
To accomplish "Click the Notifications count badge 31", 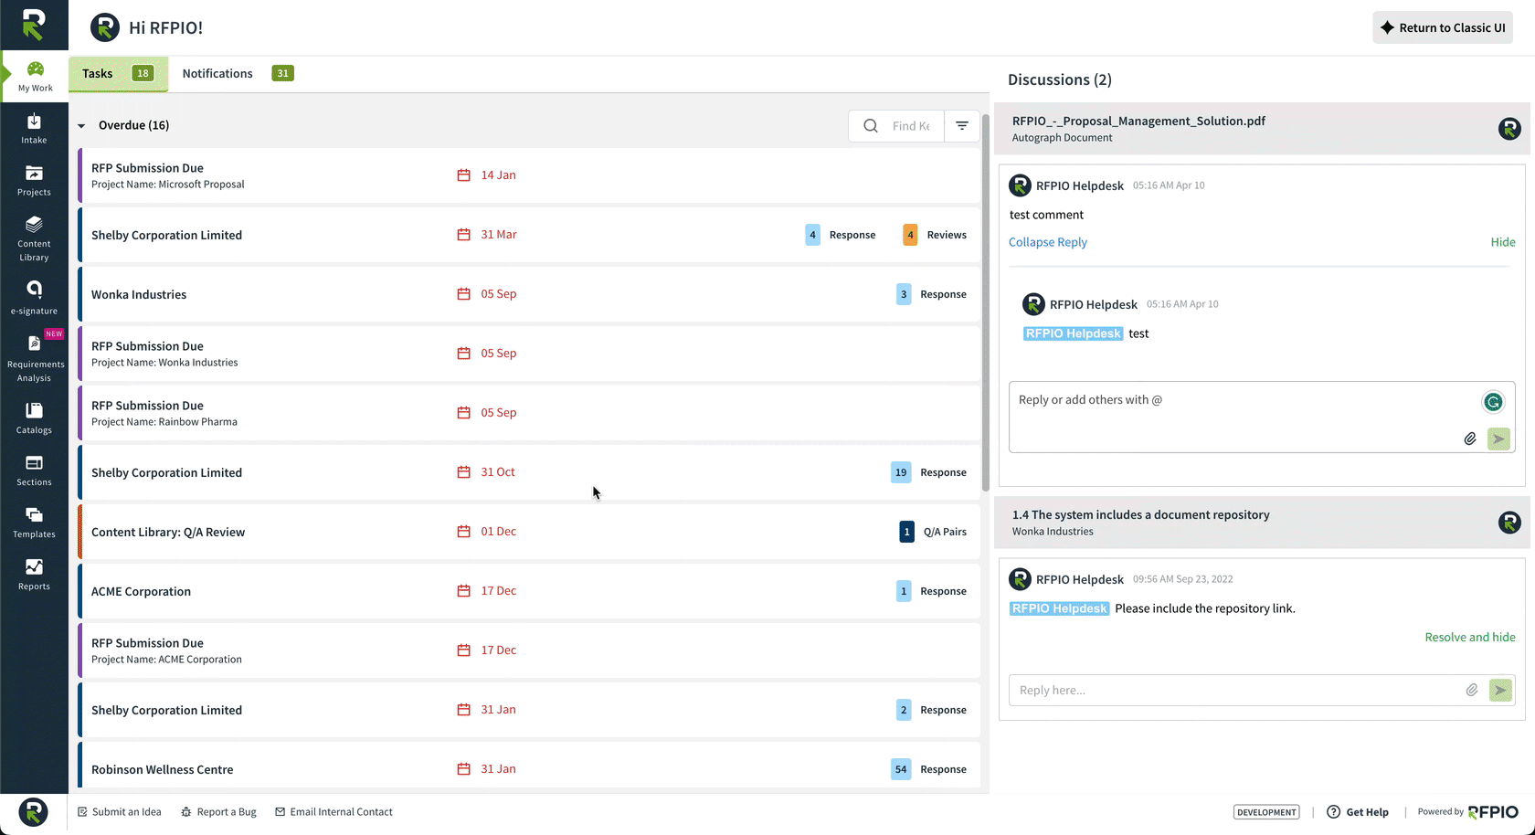I will tap(283, 73).
